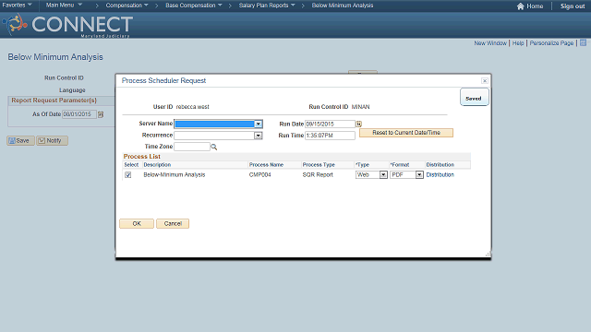This screenshot has width=591, height=332.
Task: Click the OK button
Action: click(x=137, y=223)
